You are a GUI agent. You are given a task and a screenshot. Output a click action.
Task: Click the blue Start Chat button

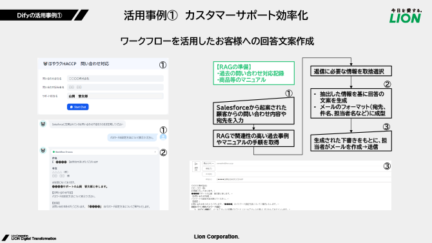[77, 107]
